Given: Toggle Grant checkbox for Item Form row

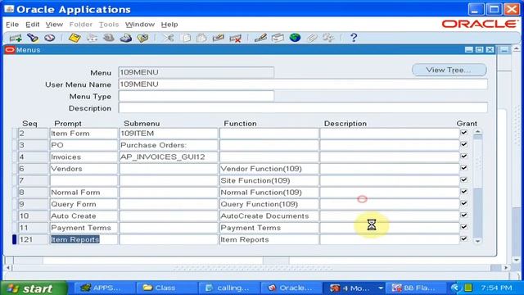Looking at the screenshot, I should (464, 133).
